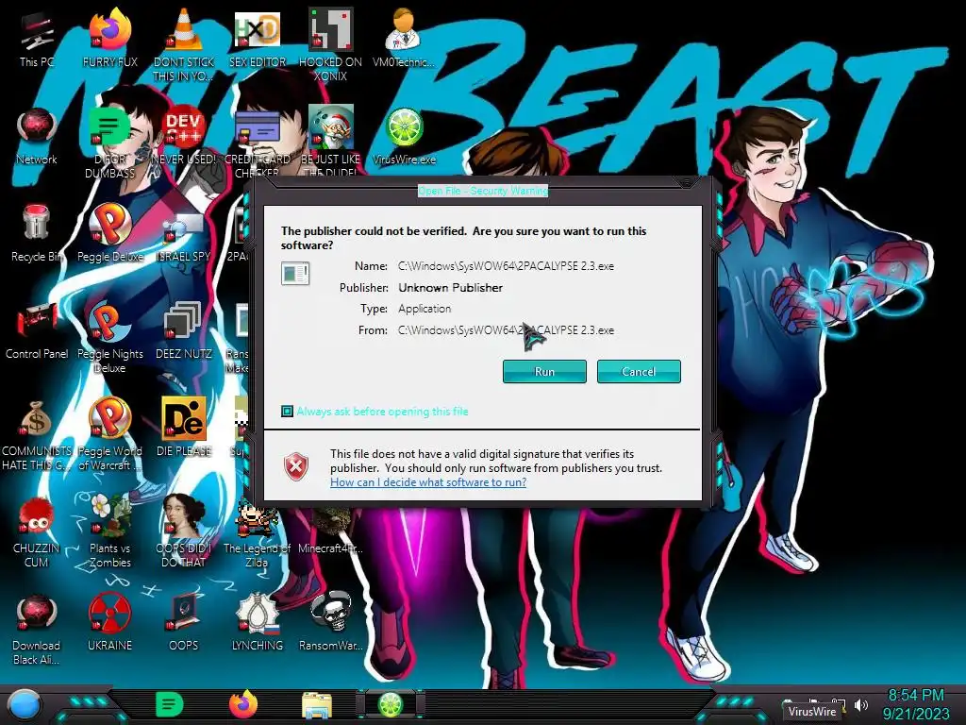Select the Recycle Bin desktop icon
This screenshot has height=725, width=966.
click(x=37, y=234)
